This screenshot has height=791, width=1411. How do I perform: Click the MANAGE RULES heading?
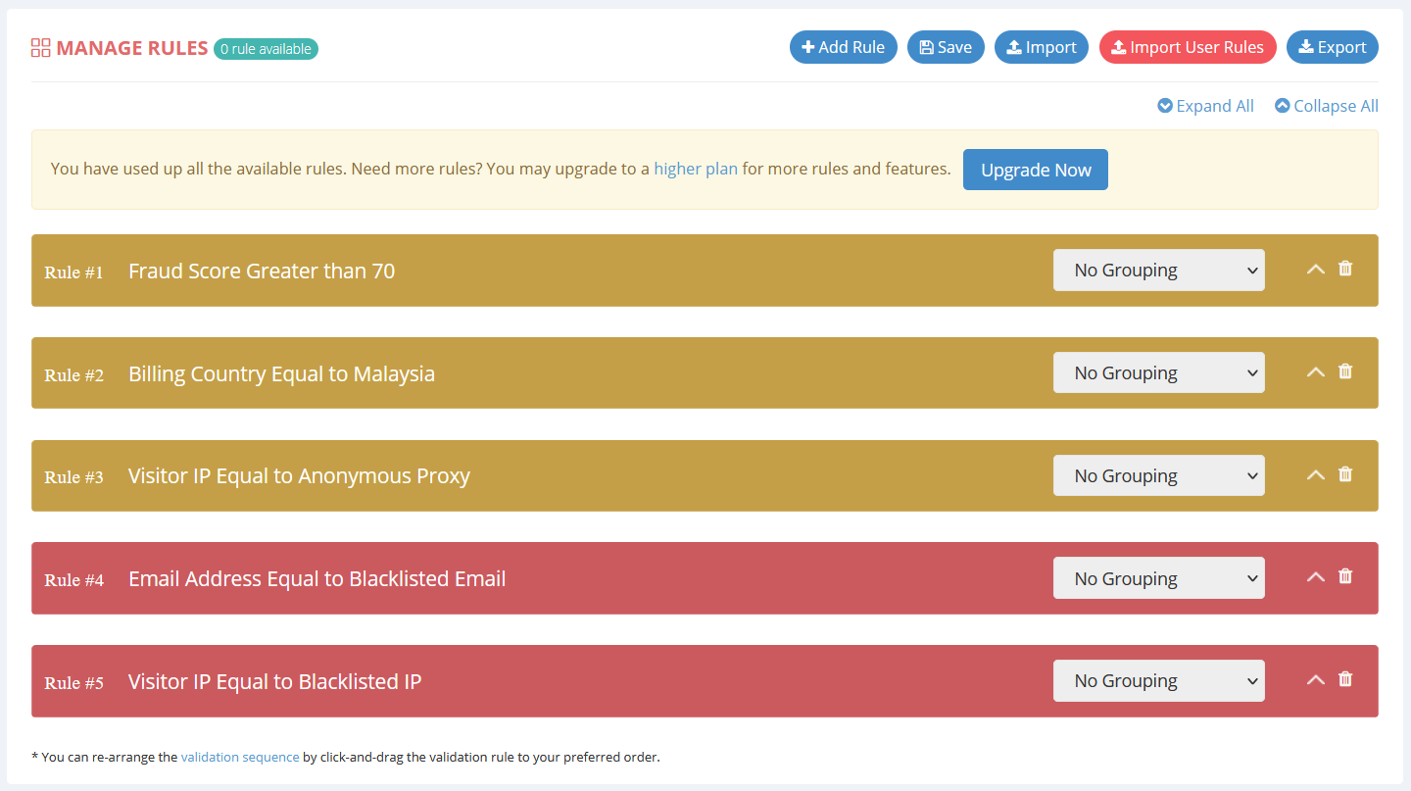[132, 48]
